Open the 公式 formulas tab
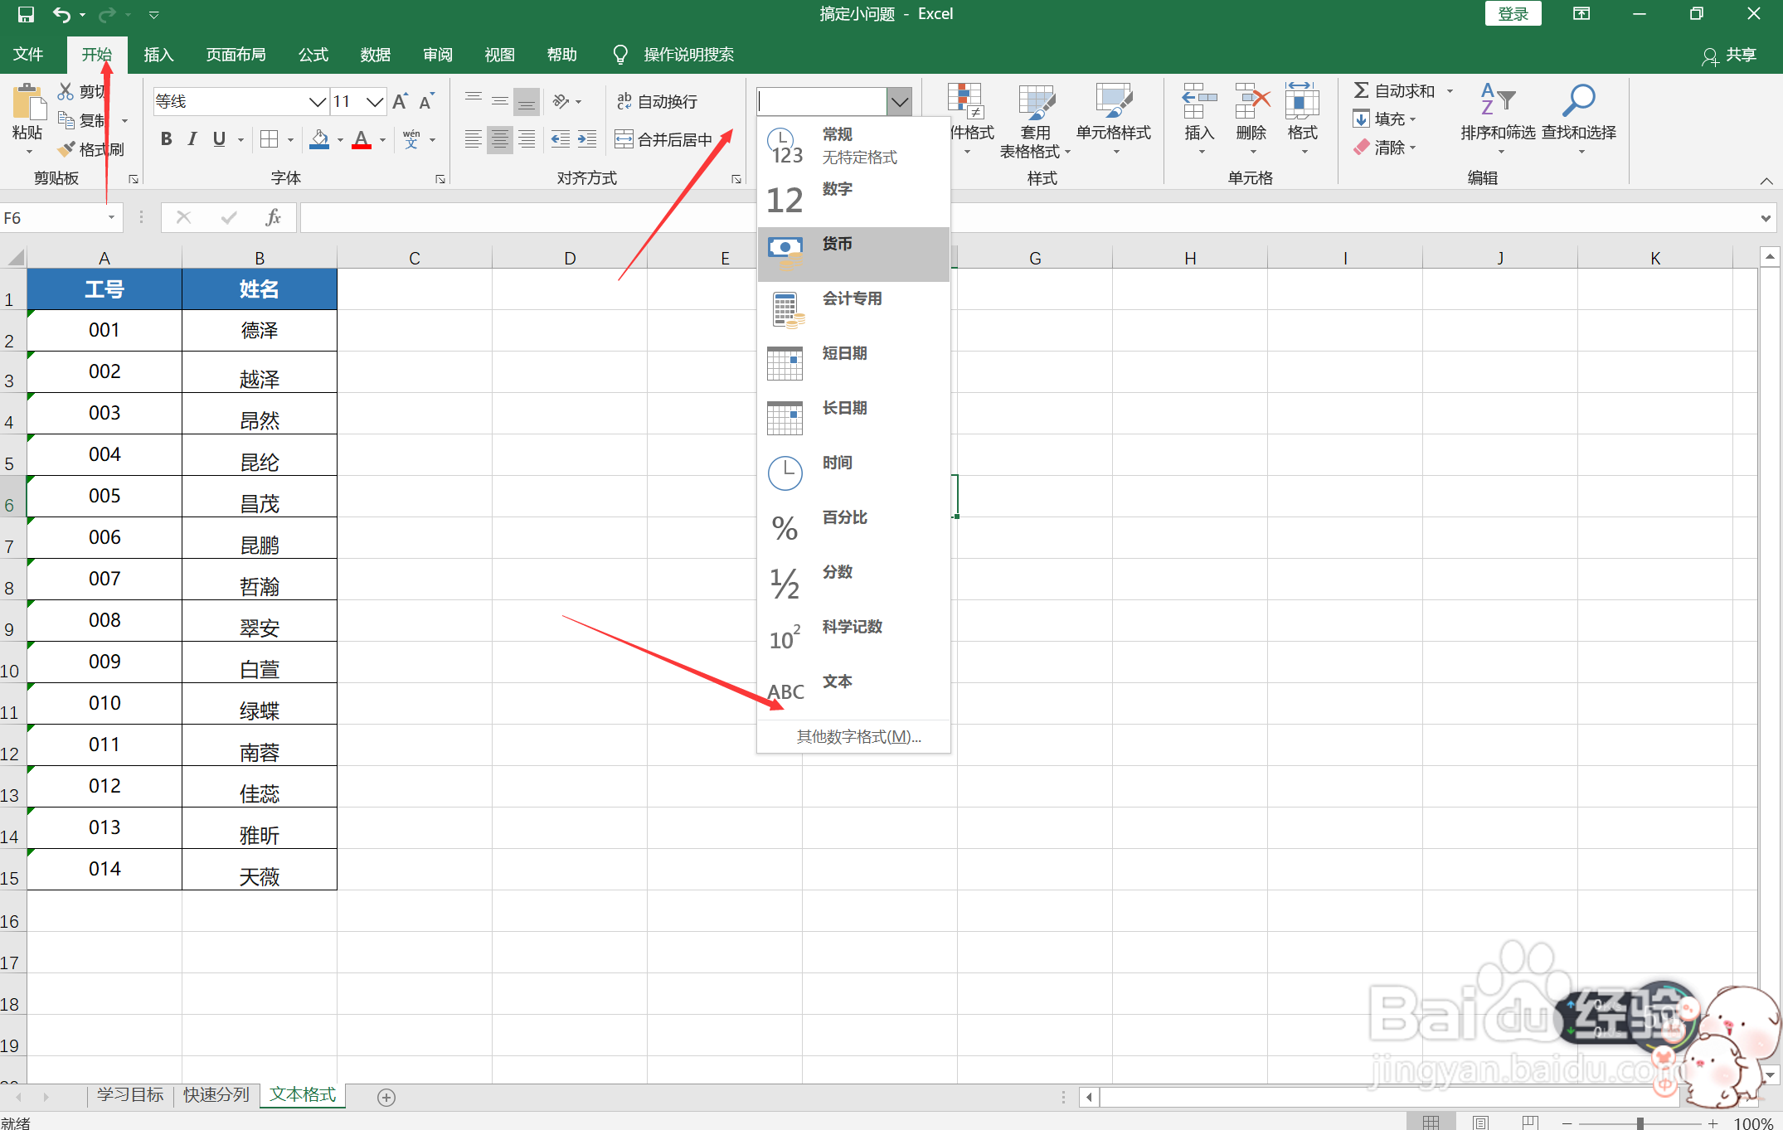 (313, 55)
